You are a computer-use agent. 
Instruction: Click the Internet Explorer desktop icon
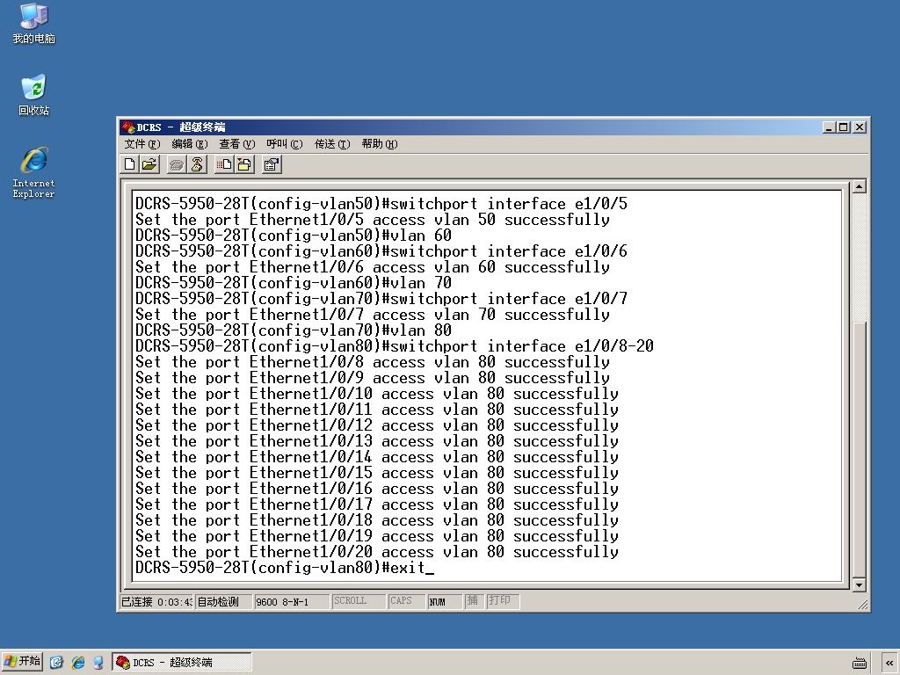[x=34, y=173]
